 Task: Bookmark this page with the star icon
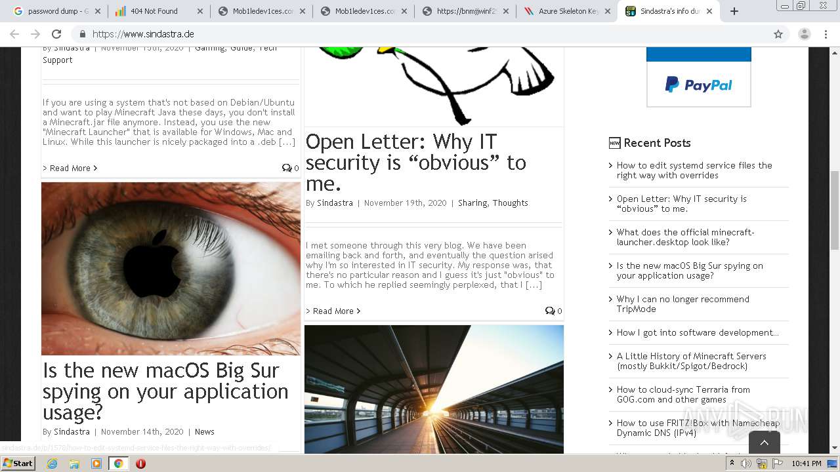coord(778,34)
